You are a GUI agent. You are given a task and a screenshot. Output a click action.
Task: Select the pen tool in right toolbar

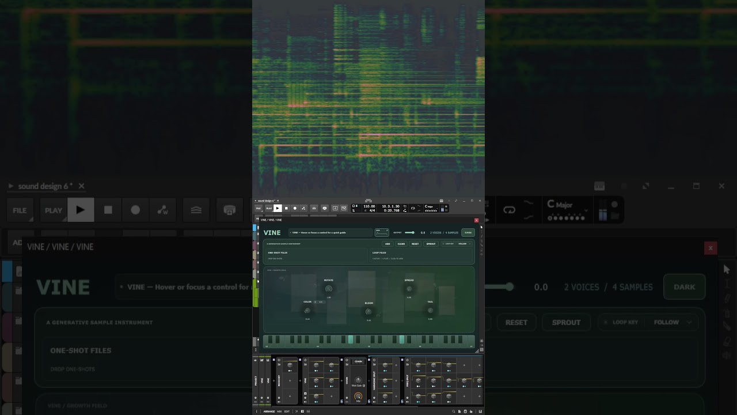coord(481,236)
